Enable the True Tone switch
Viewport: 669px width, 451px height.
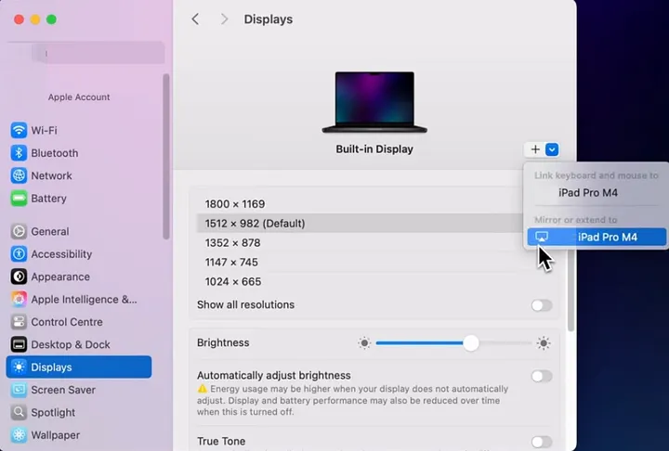[542, 442]
